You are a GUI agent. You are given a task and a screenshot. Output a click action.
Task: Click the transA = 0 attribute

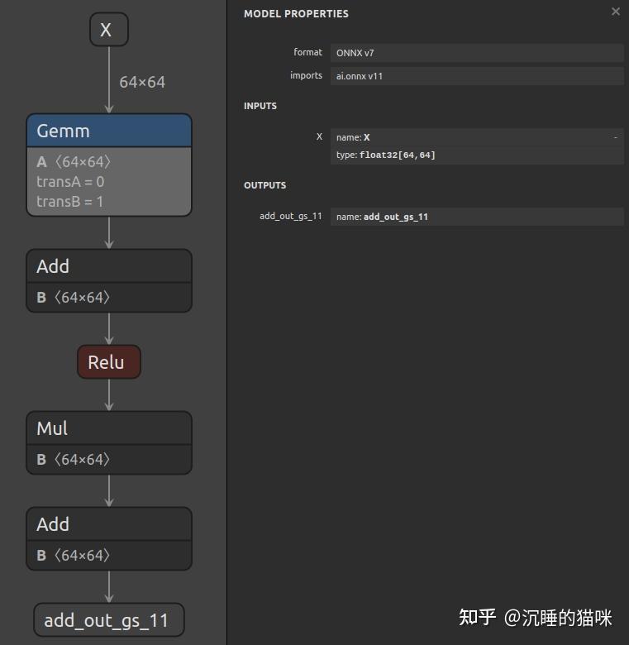[70, 182]
